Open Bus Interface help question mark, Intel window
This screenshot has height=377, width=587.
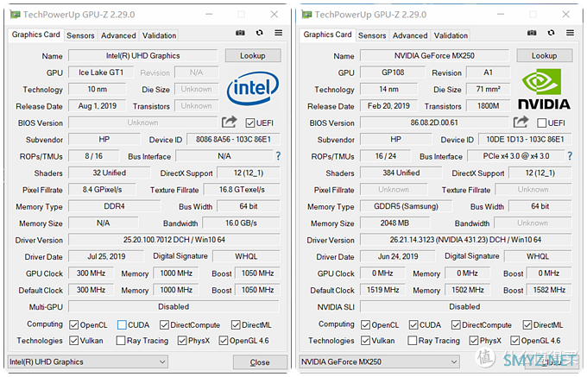click(x=278, y=156)
